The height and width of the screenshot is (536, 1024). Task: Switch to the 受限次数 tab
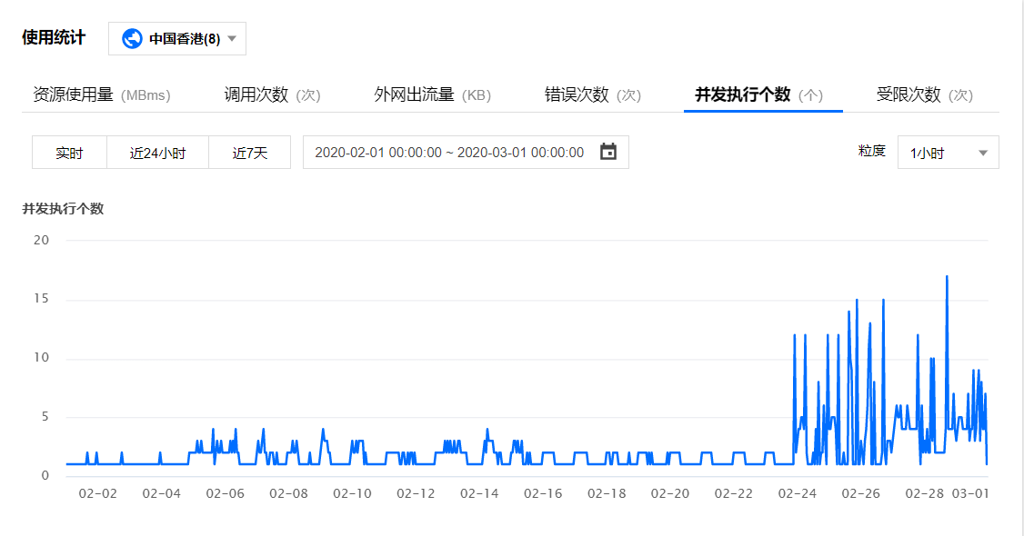pyautogui.click(x=925, y=94)
